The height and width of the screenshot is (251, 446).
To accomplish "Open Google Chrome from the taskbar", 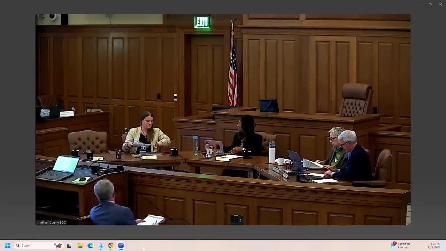I will (x=110, y=245).
